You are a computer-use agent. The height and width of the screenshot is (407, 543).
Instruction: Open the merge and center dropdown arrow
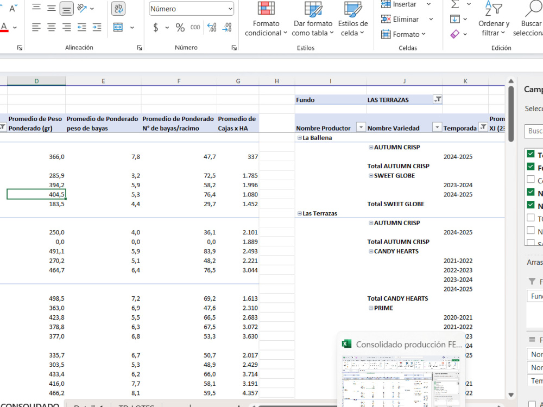point(132,27)
